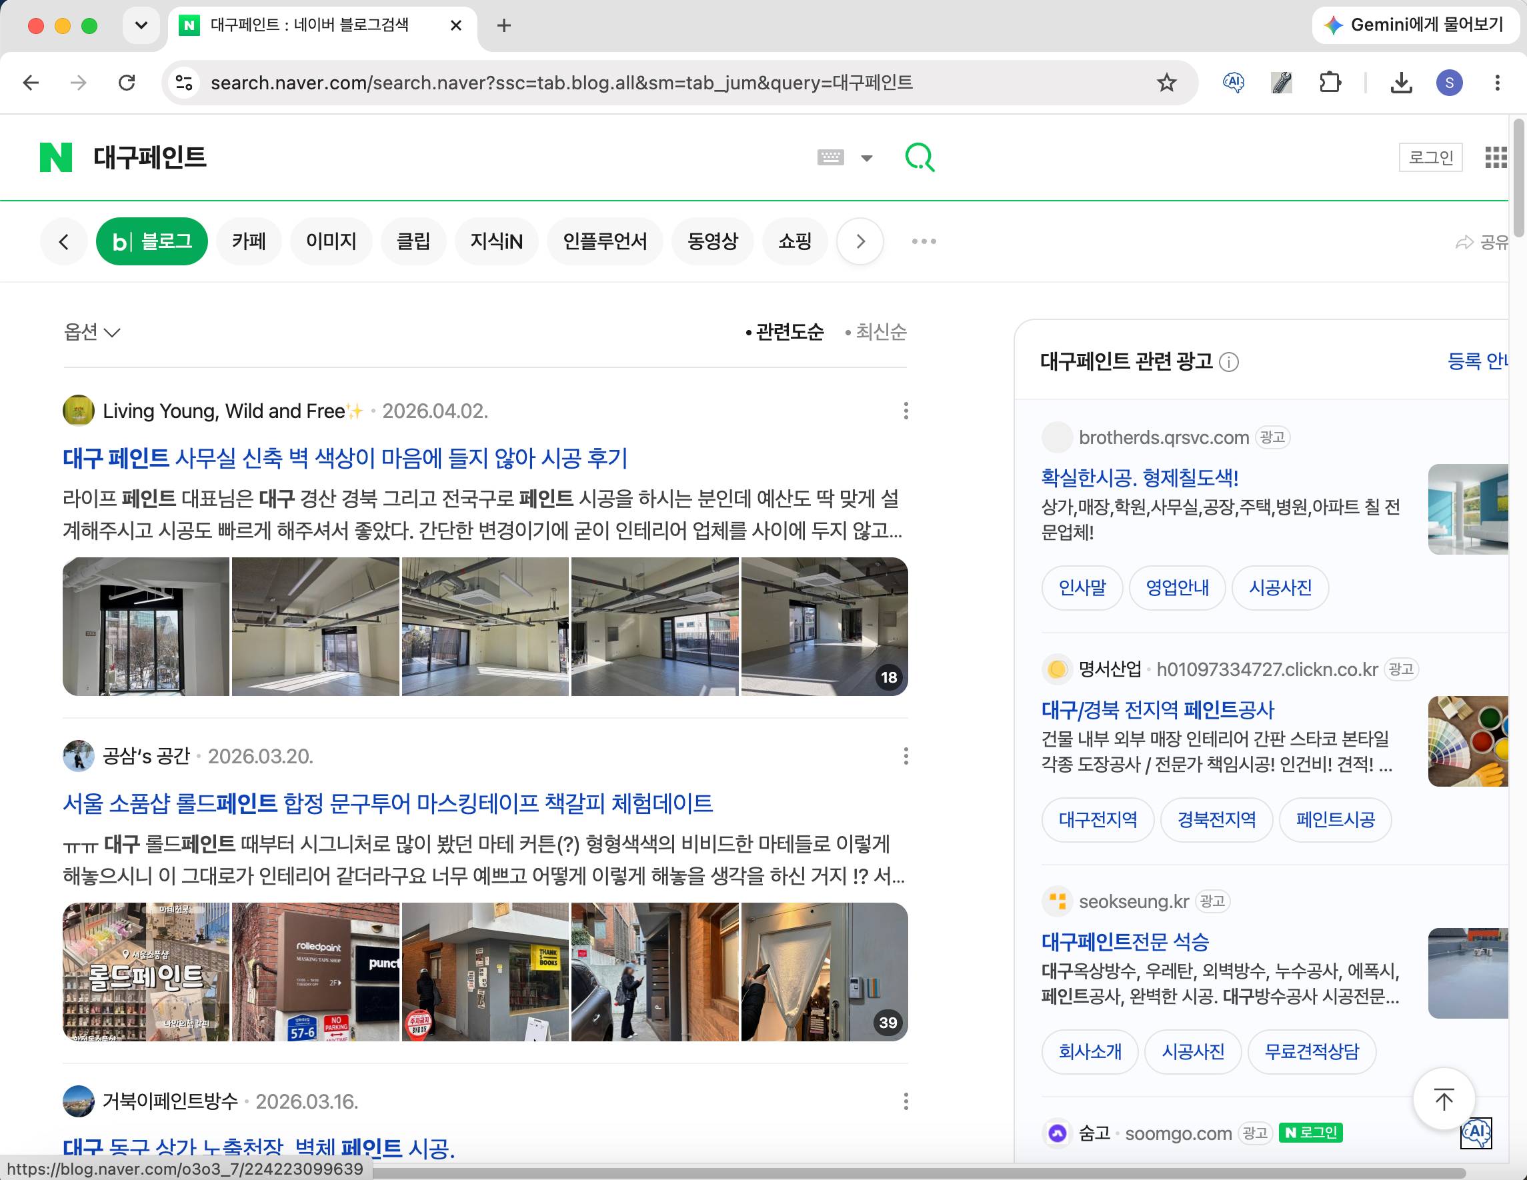The height and width of the screenshot is (1180, 1527).
Task: Open 대구/경북 전지역 페인트공사 ad link
Action: [1158, 710]
